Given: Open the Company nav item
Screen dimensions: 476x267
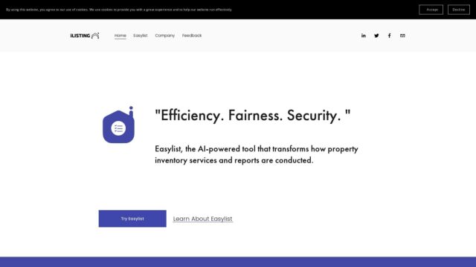Looking at the screenshot, I should [165, 36].
